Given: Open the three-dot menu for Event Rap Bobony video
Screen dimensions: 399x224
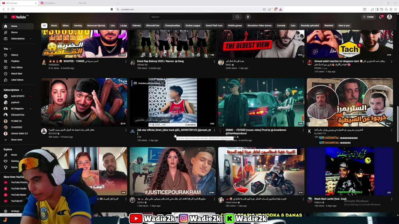Looking at the screenshot, I should click(214, 62).
